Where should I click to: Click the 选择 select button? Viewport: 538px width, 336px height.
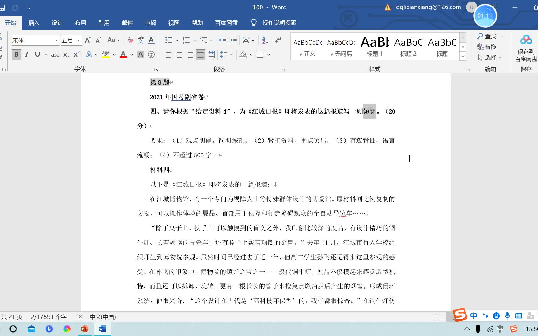point(487,57)
